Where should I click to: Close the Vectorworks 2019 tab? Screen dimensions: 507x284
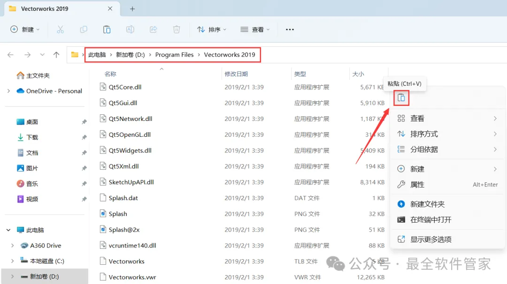pos(110,9)
